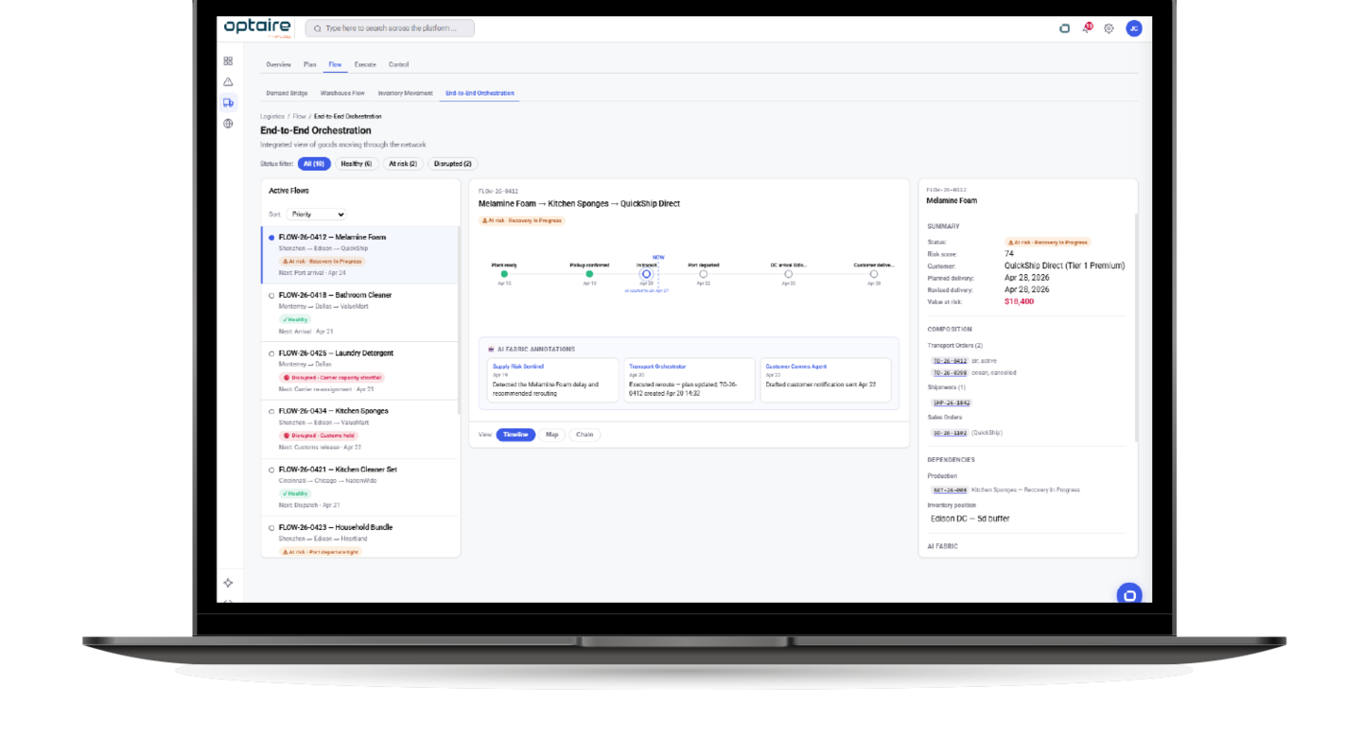Open the Inventory Movement sub-tab
1362x736 pixels.
coord(405,93)
